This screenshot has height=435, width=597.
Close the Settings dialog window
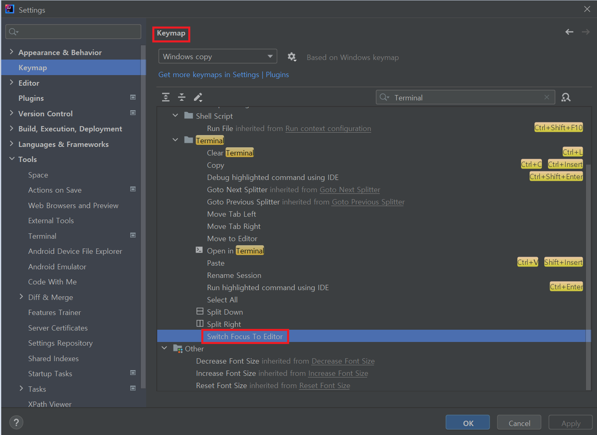[587, 9]
